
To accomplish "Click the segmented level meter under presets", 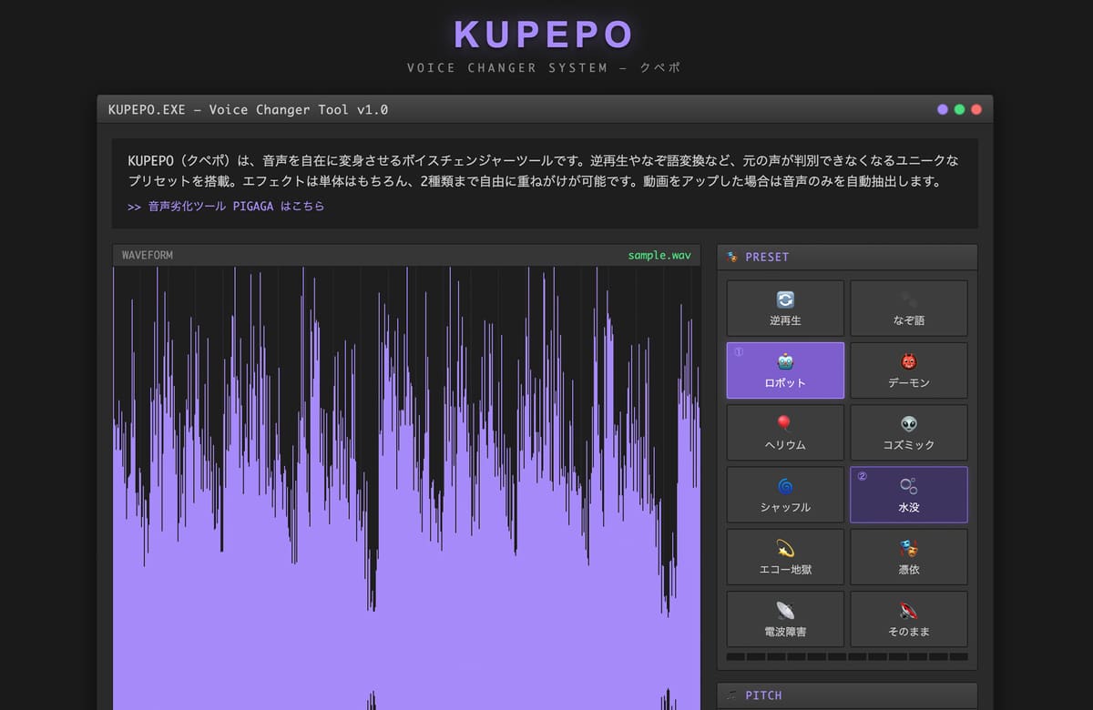I will click(847, 656).
